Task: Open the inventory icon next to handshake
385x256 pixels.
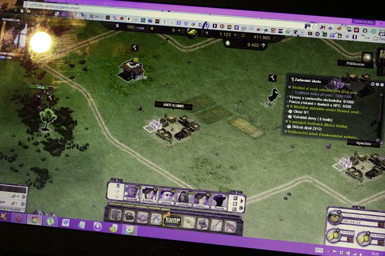Action: coord(129,216)
